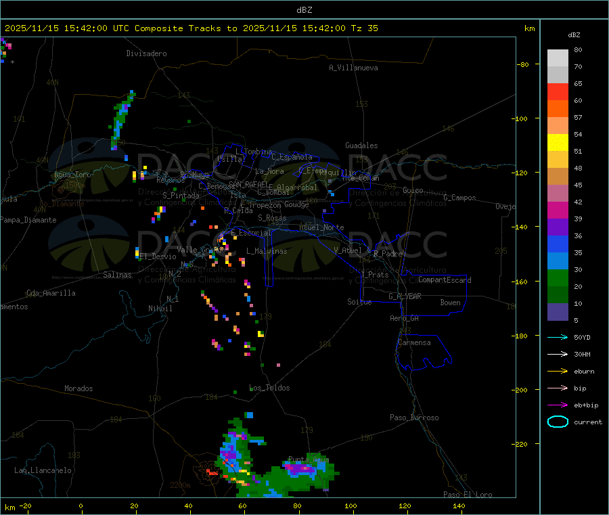Select the indigo 5-10 dBZ swatch
The height and width of the screenshot is (515, 609).
click(558, 312)
